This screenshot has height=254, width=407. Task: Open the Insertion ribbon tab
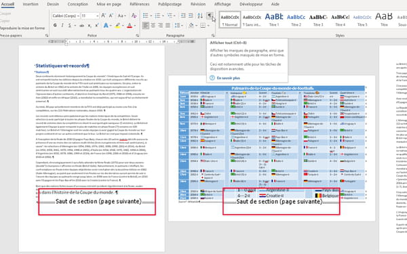(31, 4)
